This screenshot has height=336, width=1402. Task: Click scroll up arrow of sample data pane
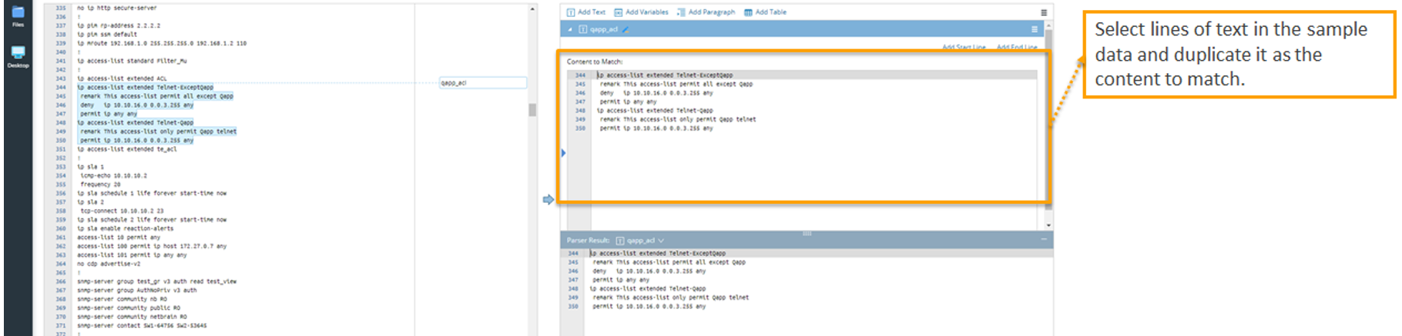(532, 8)
